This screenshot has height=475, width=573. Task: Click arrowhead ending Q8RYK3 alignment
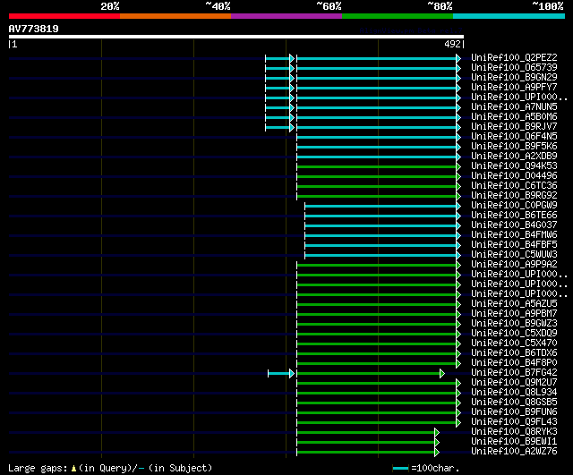click(437, 433)
